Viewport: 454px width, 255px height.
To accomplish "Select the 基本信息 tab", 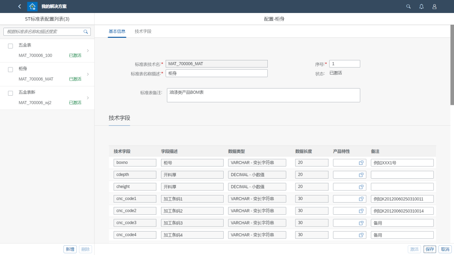I will pos(117,31).
